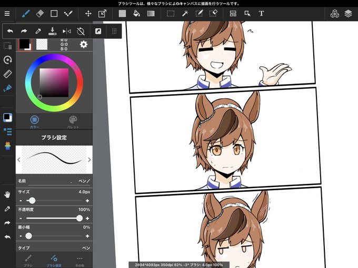Select the rectangular selection tool

171,14
